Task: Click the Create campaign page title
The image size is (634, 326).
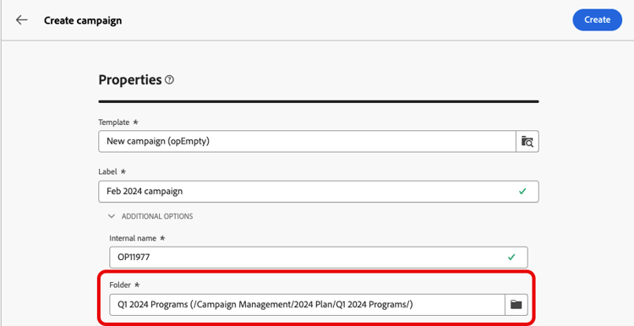Action: (83, 20)
